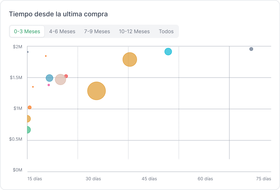Click the tiny gray dot at top left
Viewport: 280px width, 190px height.
[x=28, y=52]
